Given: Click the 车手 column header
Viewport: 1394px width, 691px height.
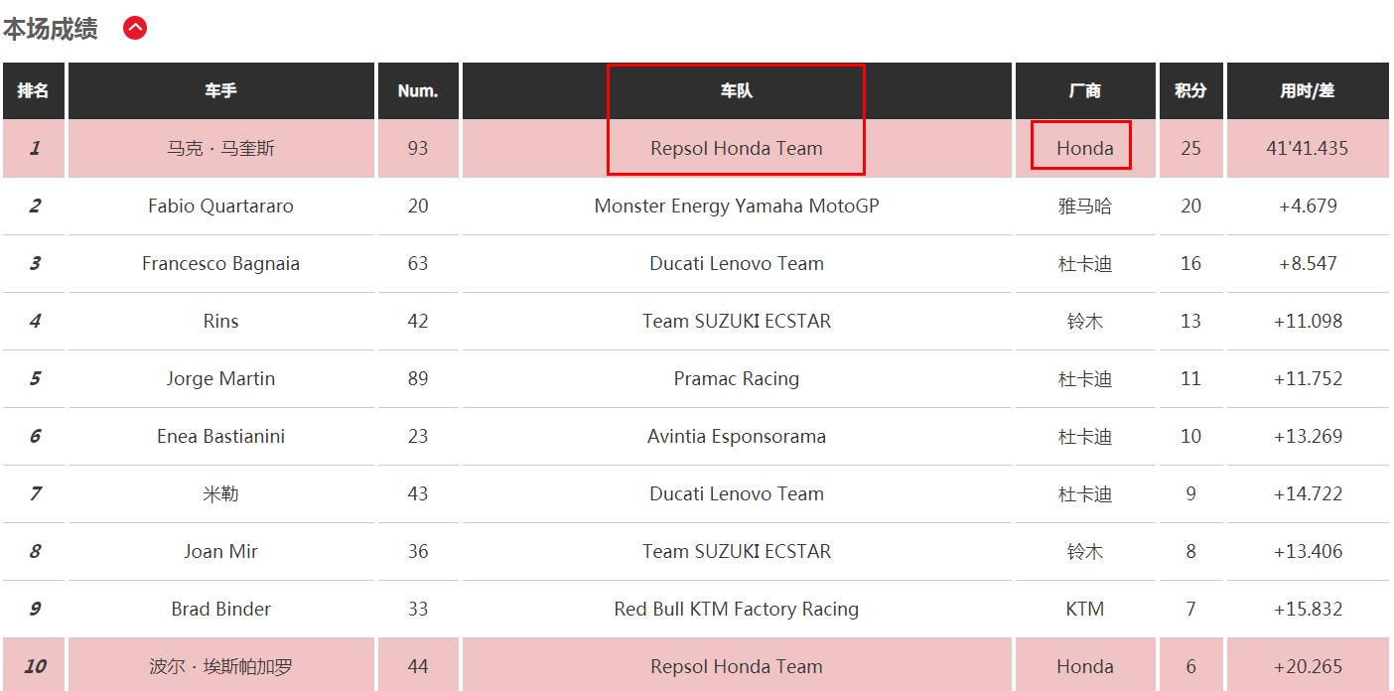Looking at the screenshot, I should tap(221, 90).
